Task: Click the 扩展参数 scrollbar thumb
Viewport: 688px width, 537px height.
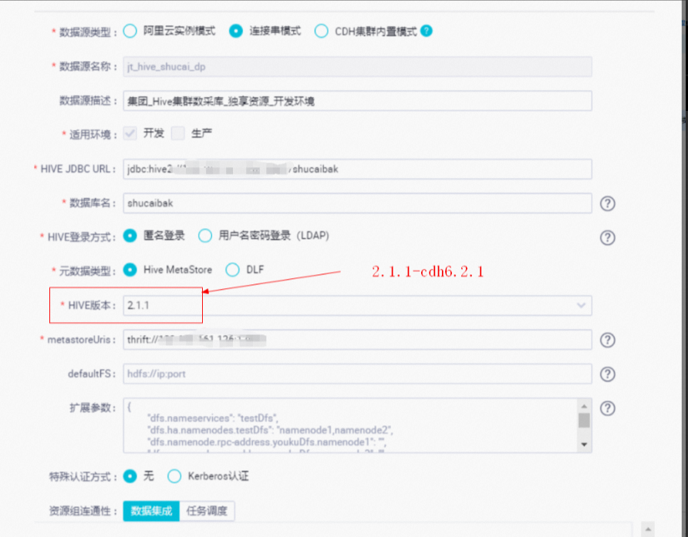Action: coord(584,420)
